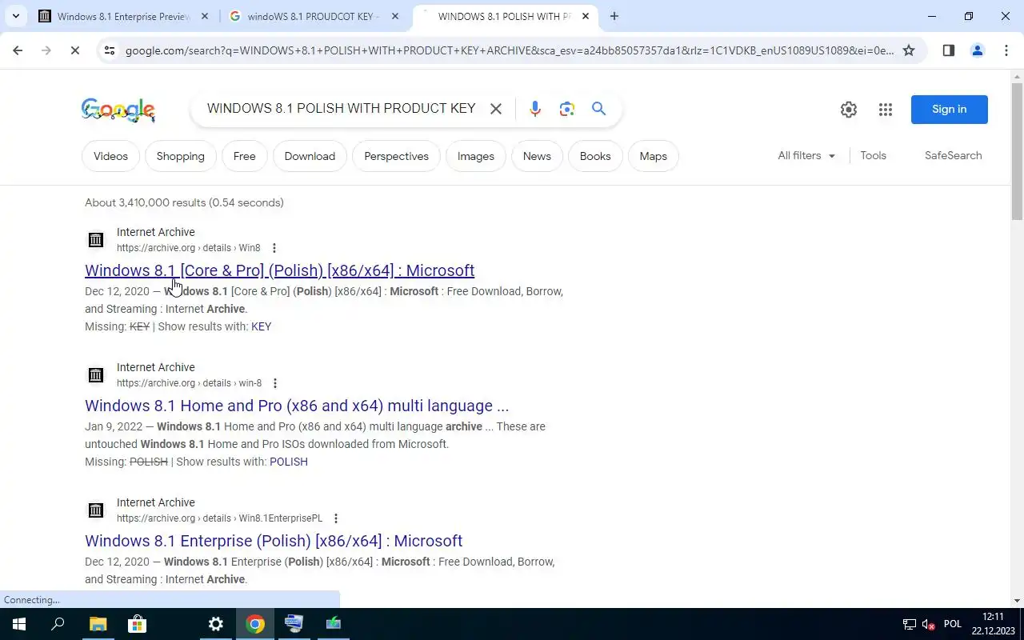The image size is (1024, 640).
Task: Open more options for win-8 result
Action: (275, 383)
